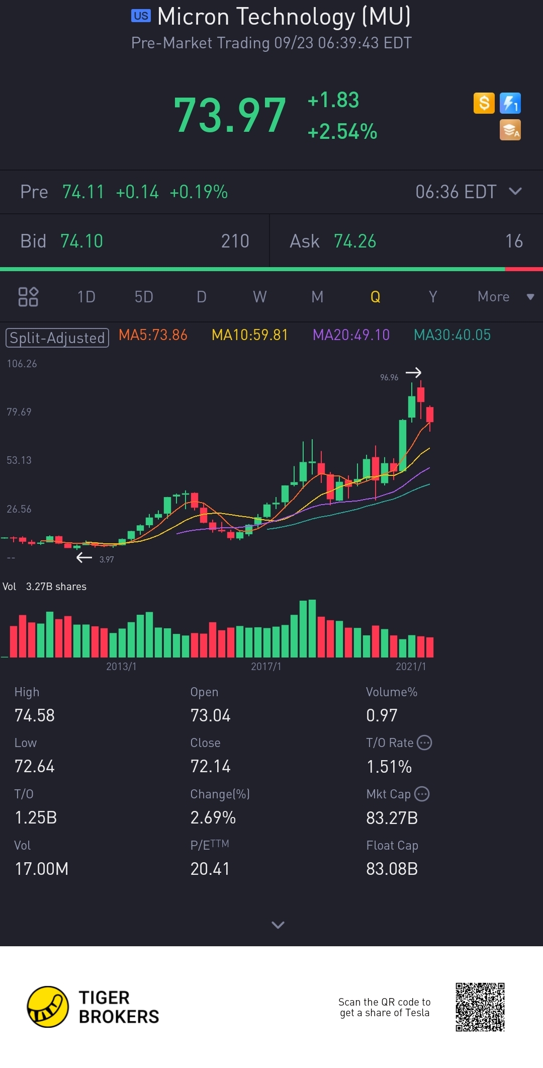
Task: Expand more stock details chevron
Action: pyautogui.click(x=278, y=925)
